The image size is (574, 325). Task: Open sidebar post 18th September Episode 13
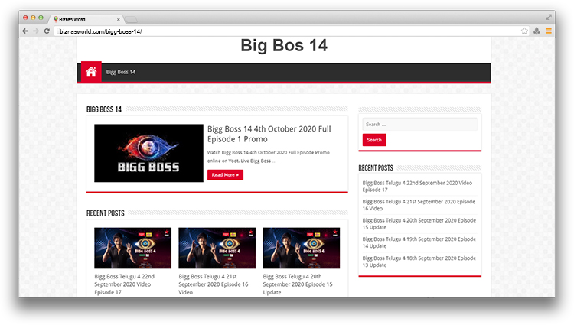[419, 262]
